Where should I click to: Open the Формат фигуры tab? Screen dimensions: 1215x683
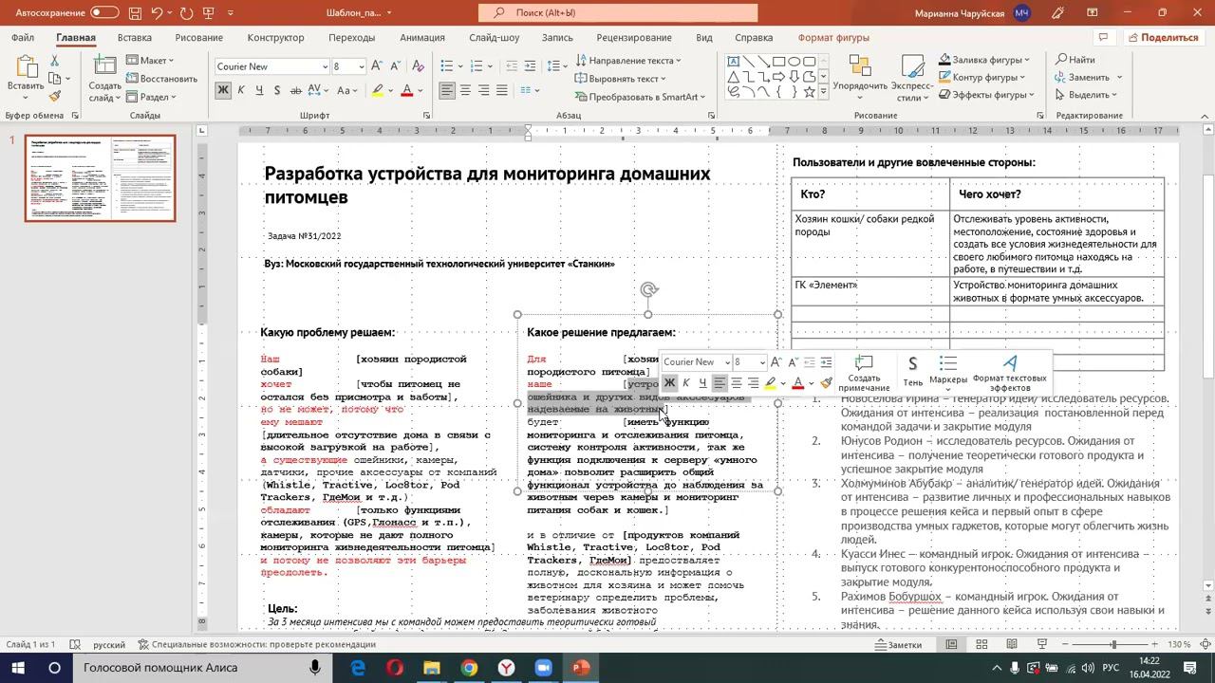pos(833,38)
